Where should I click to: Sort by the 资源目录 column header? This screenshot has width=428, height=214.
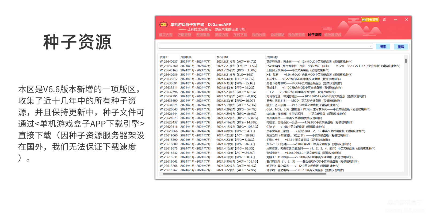(x=186, y=57)
